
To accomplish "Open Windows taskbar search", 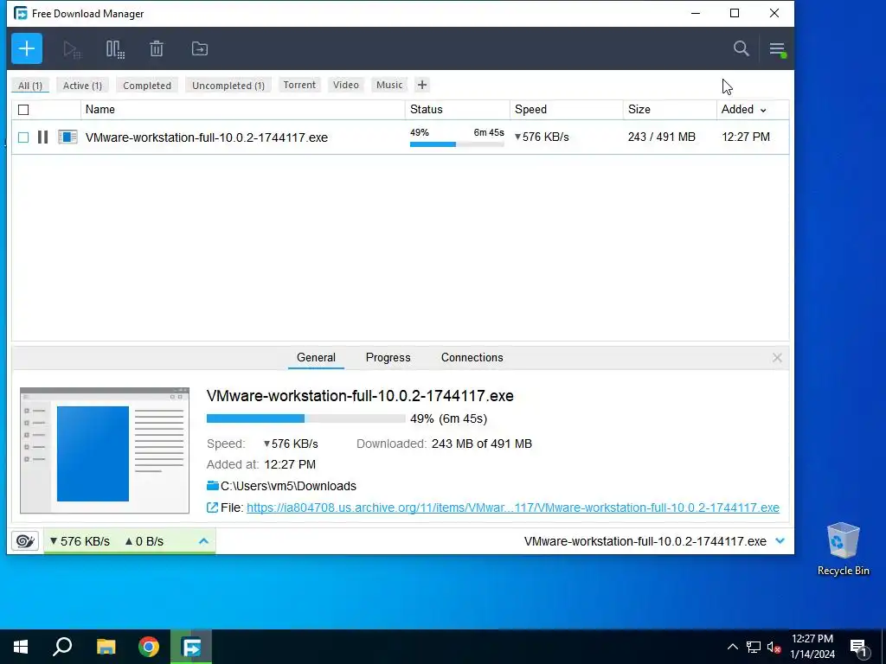I will [x=62, y=647].
